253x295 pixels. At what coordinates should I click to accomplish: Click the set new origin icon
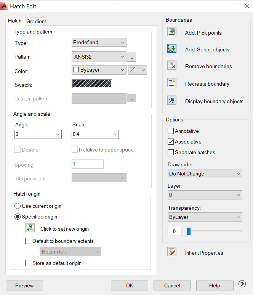(x=30, y=228)
